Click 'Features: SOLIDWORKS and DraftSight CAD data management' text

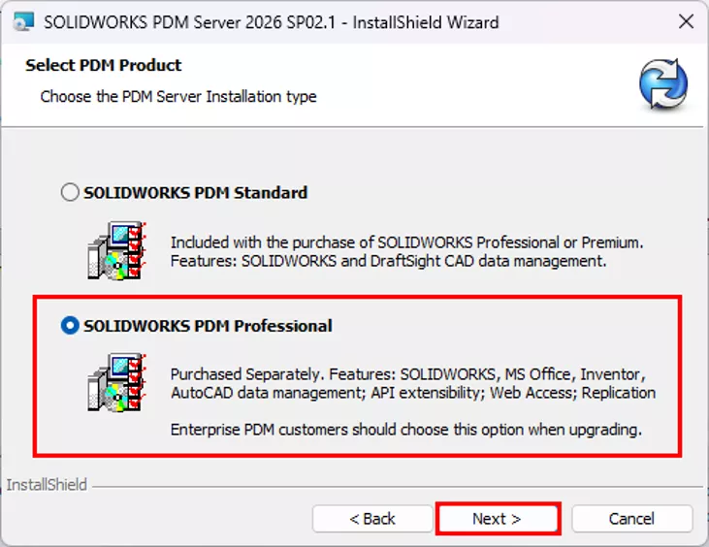[388, 261]
